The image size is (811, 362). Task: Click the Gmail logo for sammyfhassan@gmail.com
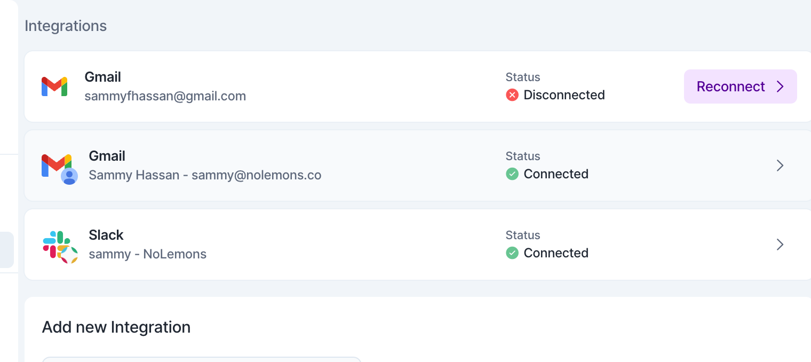pos(54,86)
